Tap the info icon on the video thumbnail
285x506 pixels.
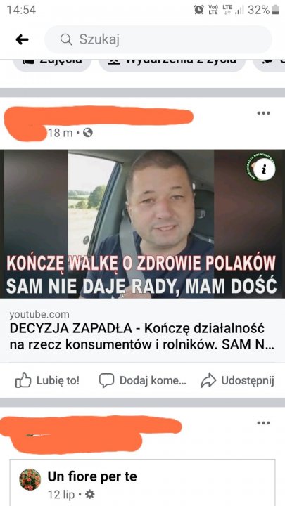tap(265, 169)
